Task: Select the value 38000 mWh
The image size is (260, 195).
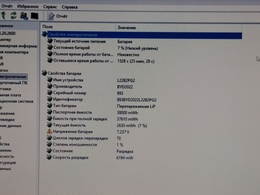Action: pos(127,113)
